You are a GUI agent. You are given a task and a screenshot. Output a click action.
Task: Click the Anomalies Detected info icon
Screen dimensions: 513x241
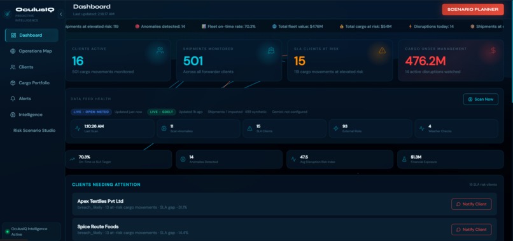pos(183,159)
